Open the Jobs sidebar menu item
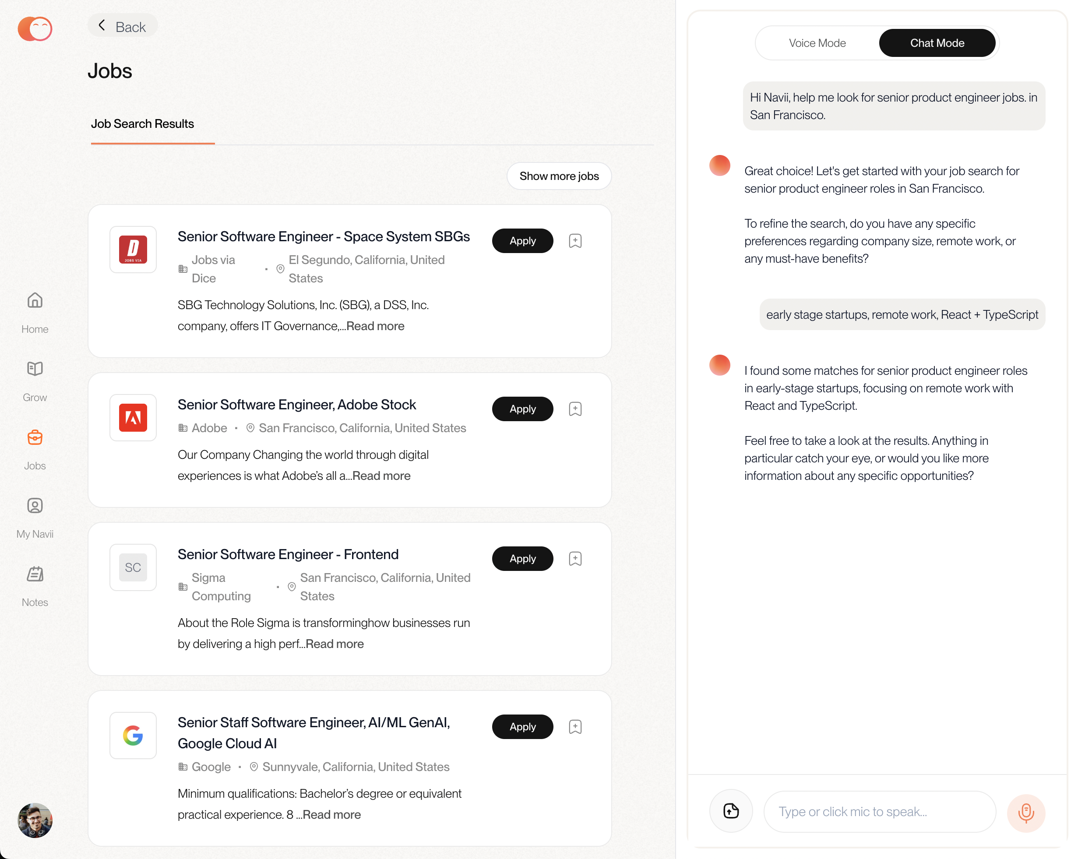Screen dimensions: 1078x859 (35, 449)
